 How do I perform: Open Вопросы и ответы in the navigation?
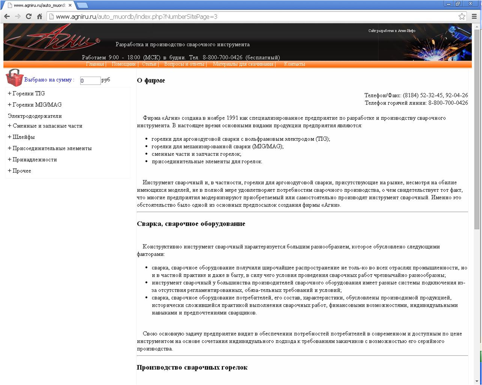tap(185, 64)
